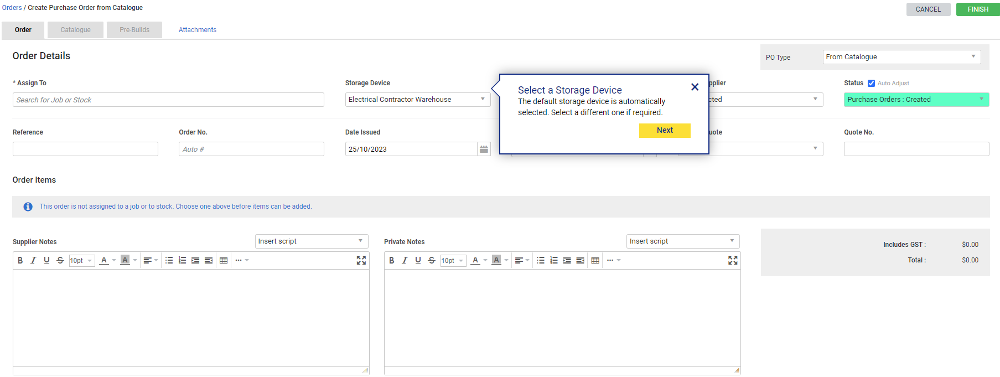
Task: Insert numbered list in Supplier Notes
Action: point(182,260)
